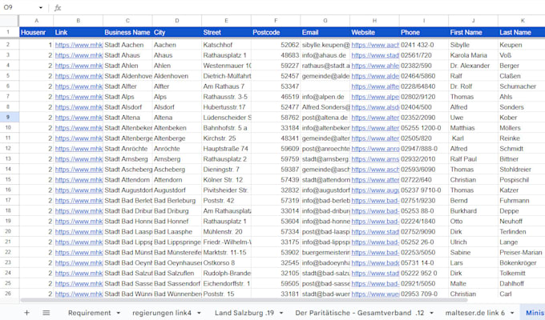
Task: Select cell with Katschhof street
Action: point(226,45)
